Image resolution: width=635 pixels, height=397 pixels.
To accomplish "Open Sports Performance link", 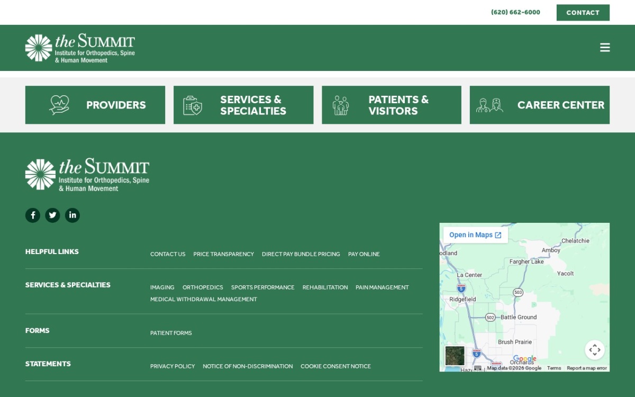I will (263, 287).
